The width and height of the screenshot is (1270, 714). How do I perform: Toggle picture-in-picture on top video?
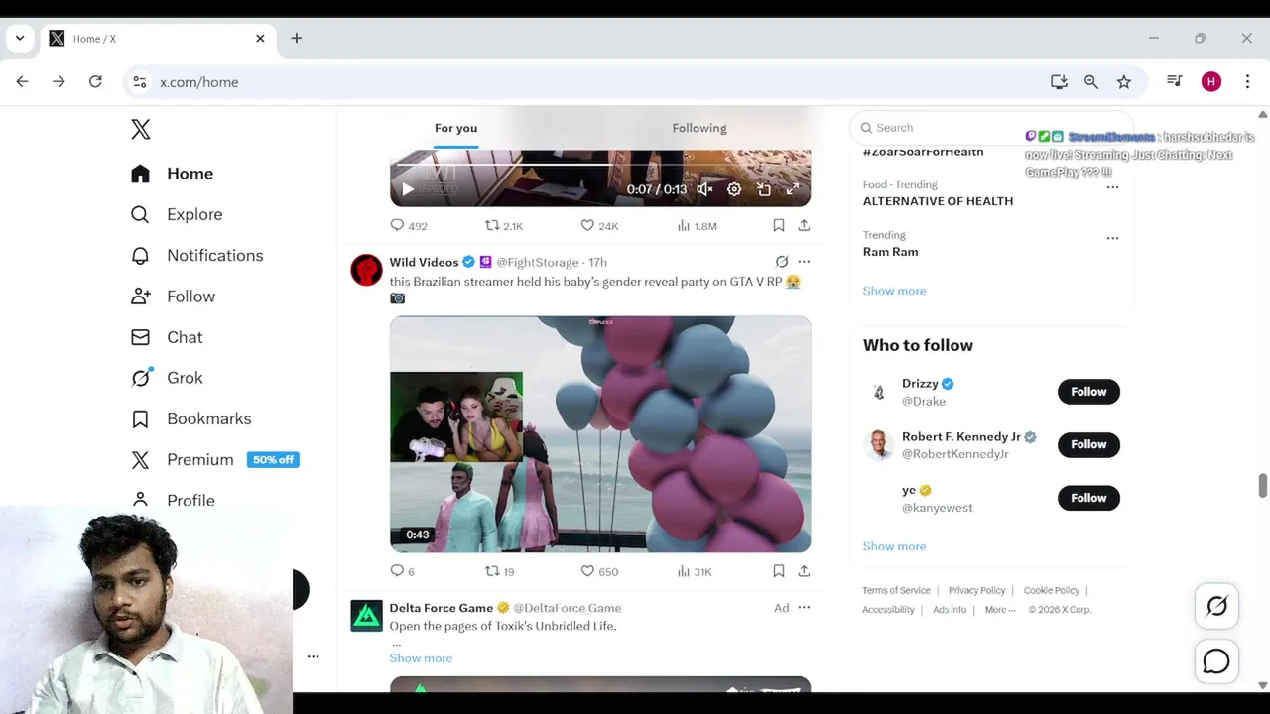pos(764,189)
